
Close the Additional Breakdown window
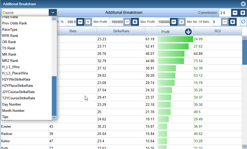tap(243, 4)
